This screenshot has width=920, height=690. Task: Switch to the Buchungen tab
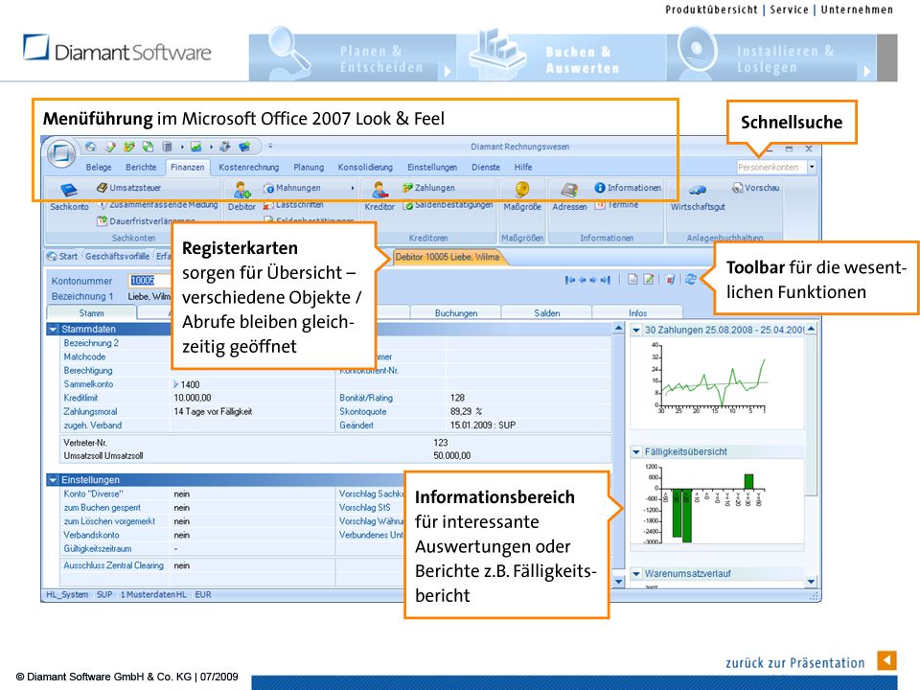click(456, 313)
